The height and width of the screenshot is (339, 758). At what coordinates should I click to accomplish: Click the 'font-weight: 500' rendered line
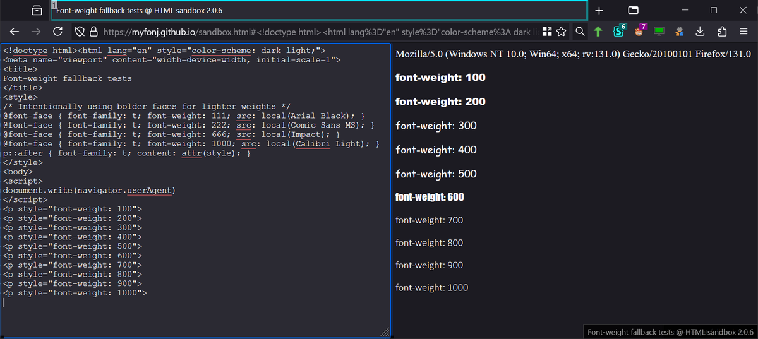tap(436, 174)
